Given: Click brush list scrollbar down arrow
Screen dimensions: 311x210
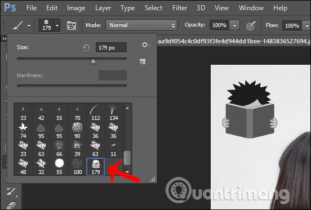Looking at the screenshot, I should pyautogui.click(x=127, y=172).
